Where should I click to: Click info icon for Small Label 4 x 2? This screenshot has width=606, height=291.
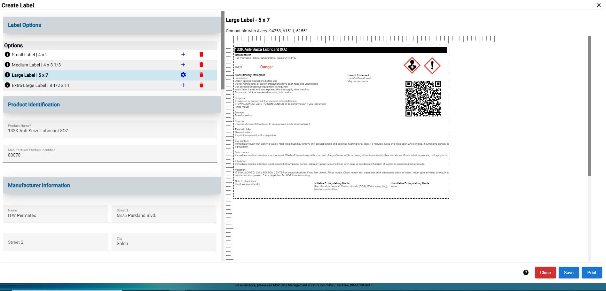tap(7, 54)
